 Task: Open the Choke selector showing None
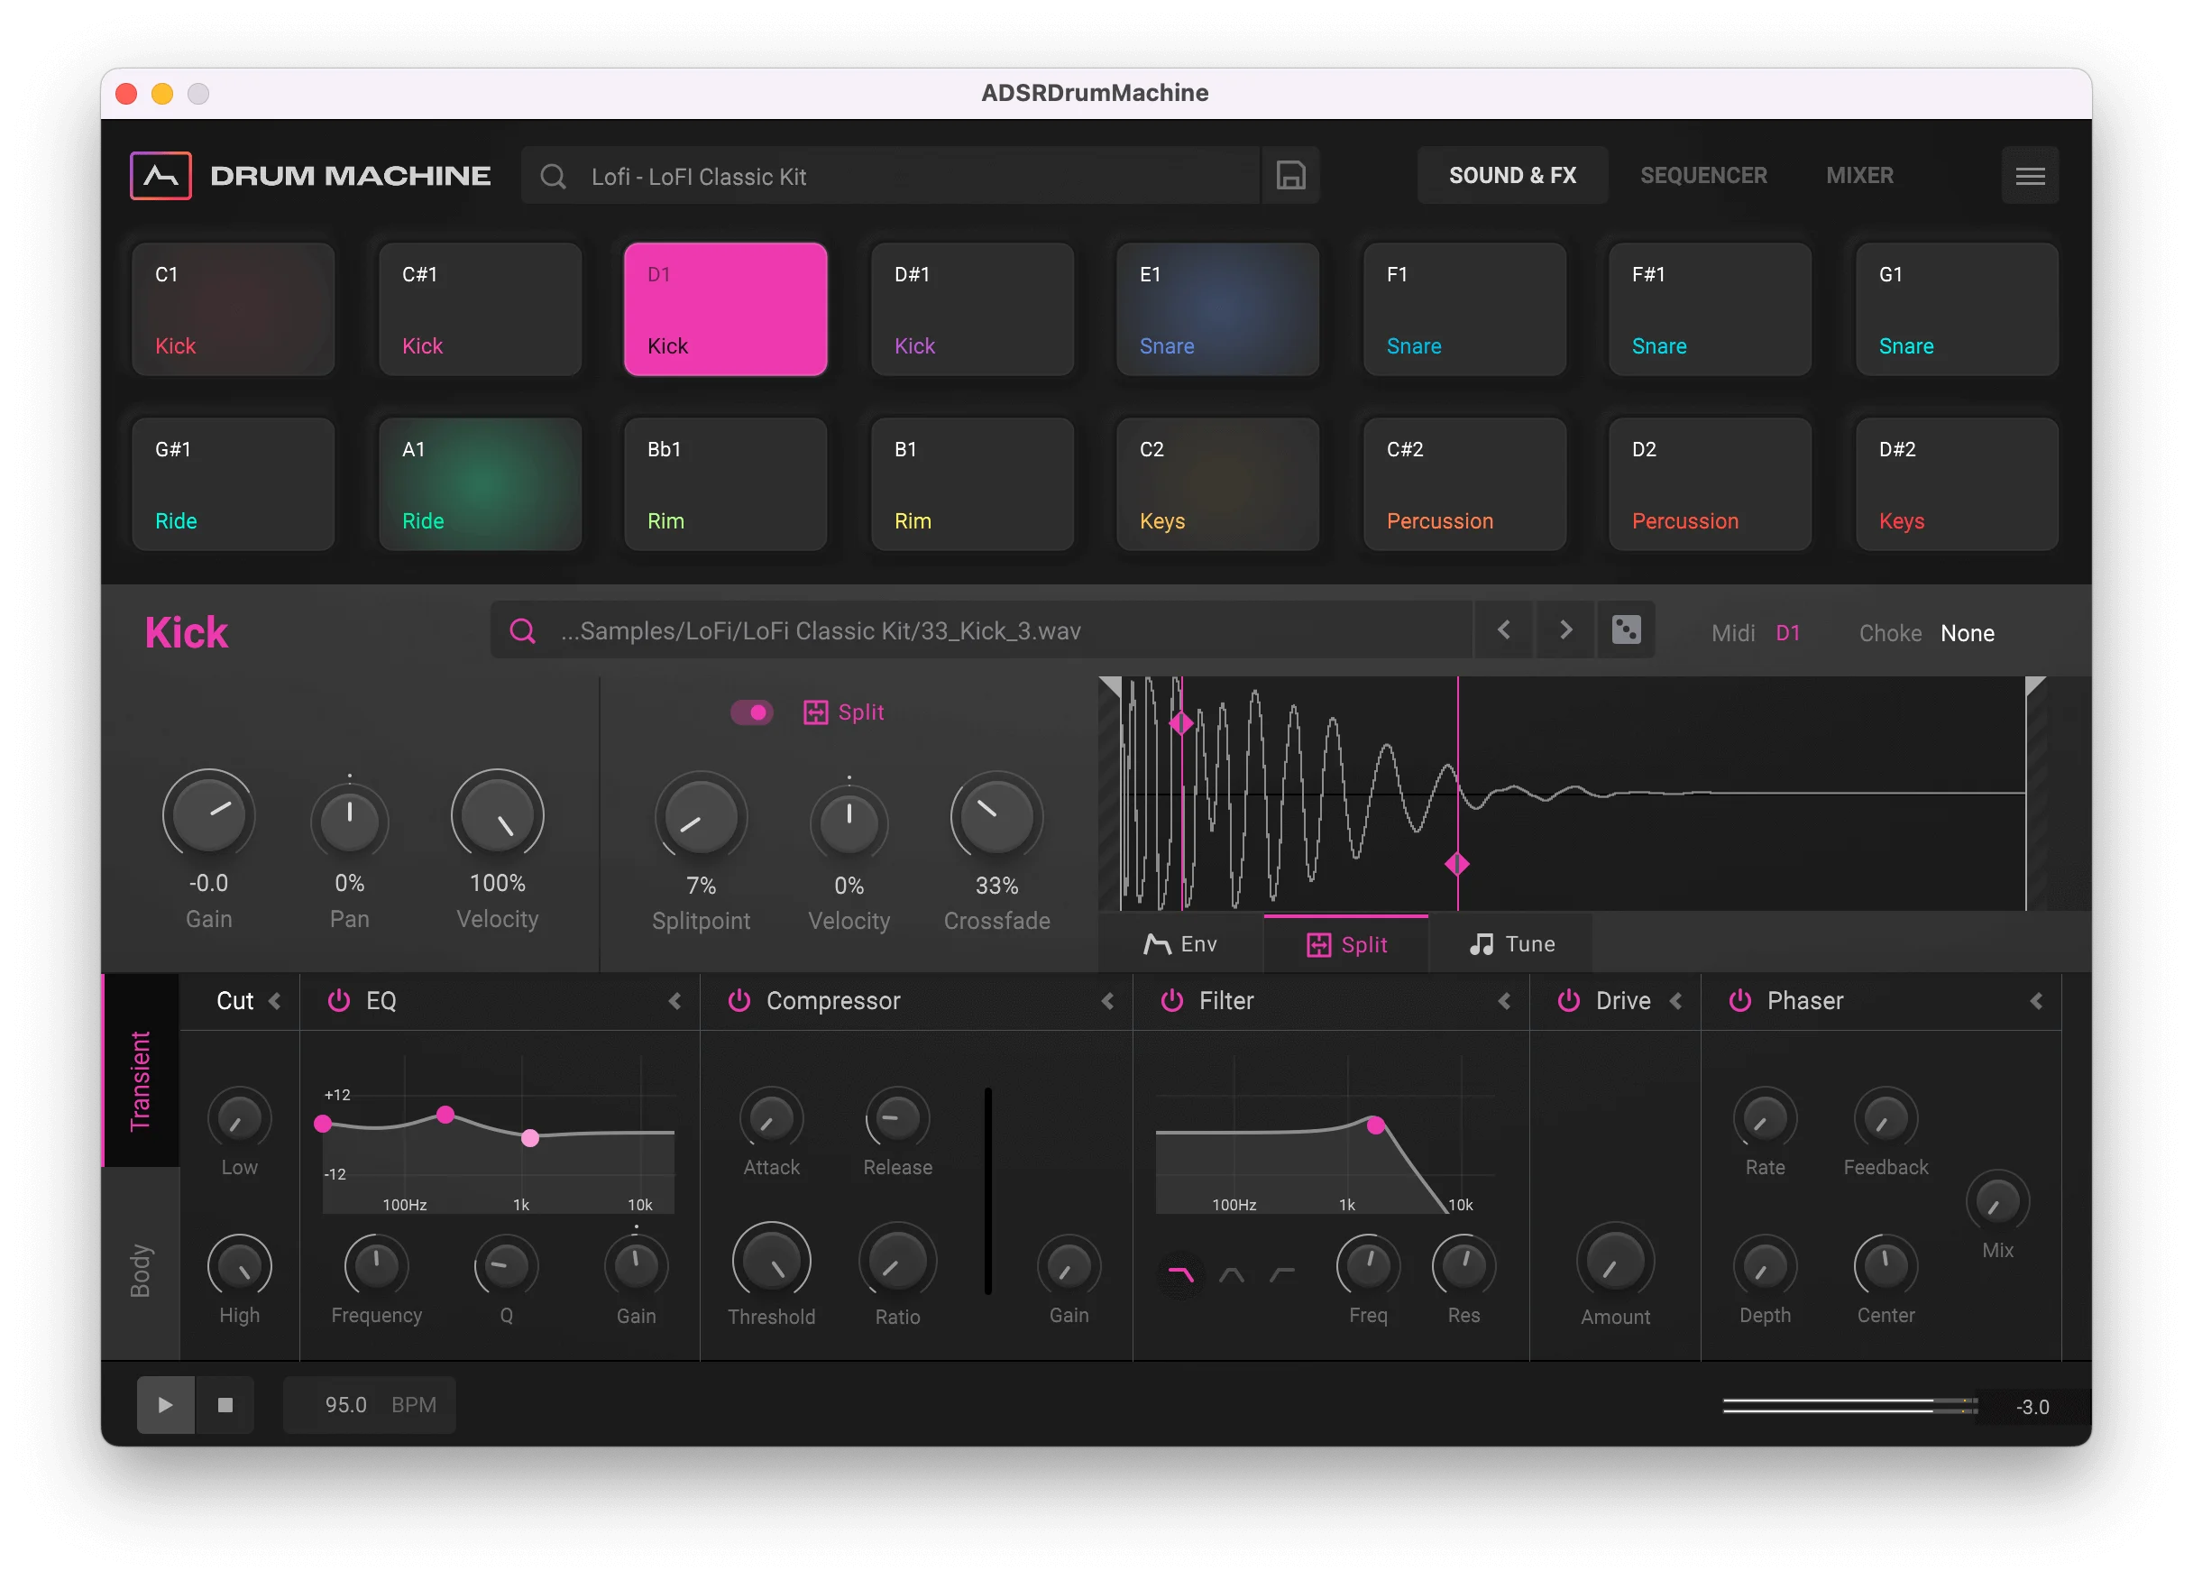pos(1968,633)
